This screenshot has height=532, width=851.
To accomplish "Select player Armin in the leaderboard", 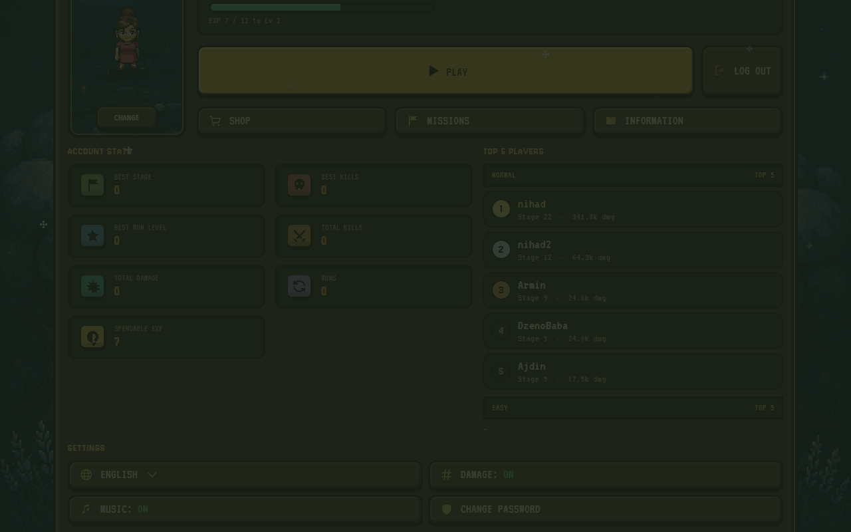I will point(633,290).
